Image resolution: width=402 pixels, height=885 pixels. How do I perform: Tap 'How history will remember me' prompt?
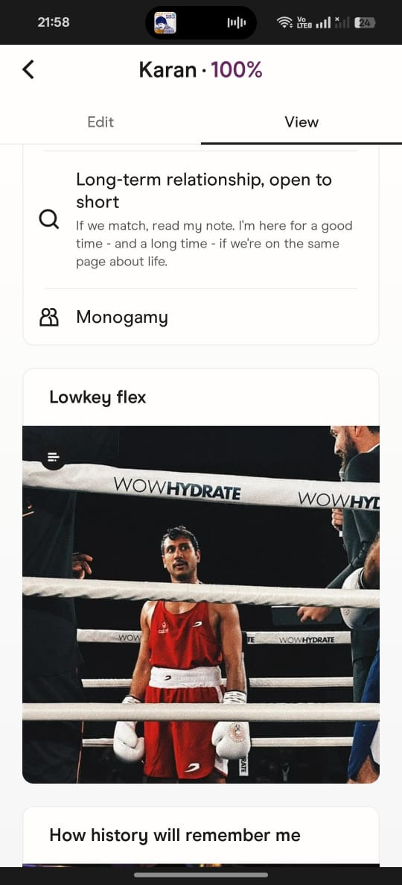click(175, 835)
